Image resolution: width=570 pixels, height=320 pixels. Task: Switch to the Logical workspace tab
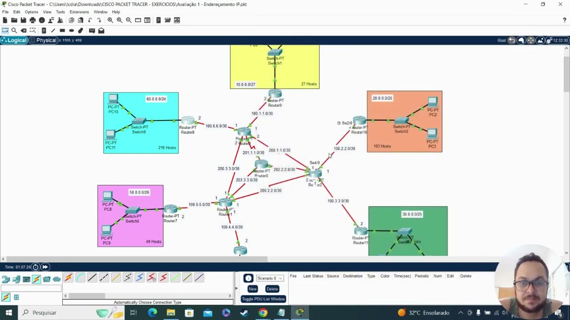click(14, 40)
